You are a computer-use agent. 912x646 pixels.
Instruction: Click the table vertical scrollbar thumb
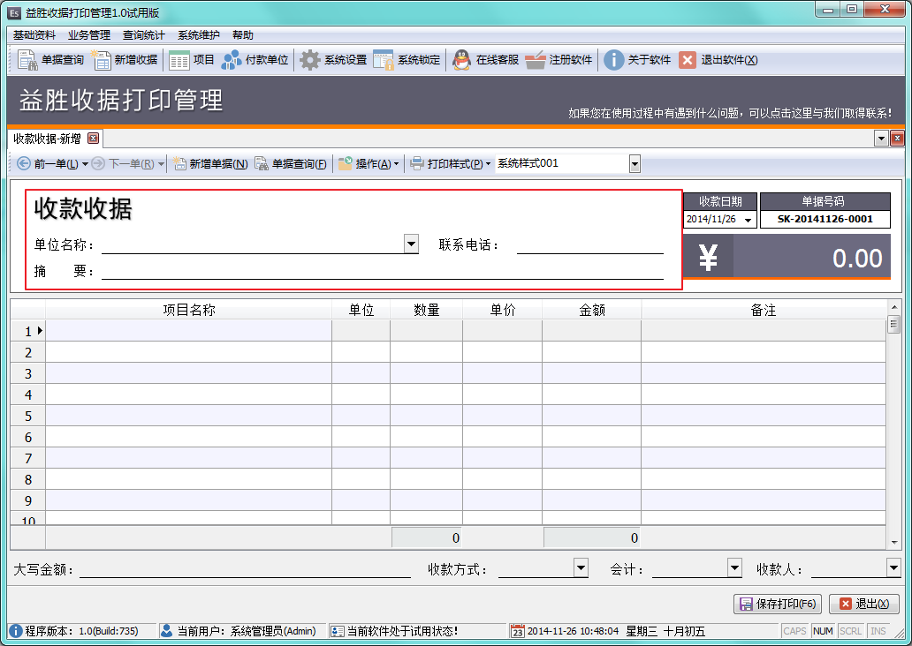pyautogui.click(x=894, y=324)
